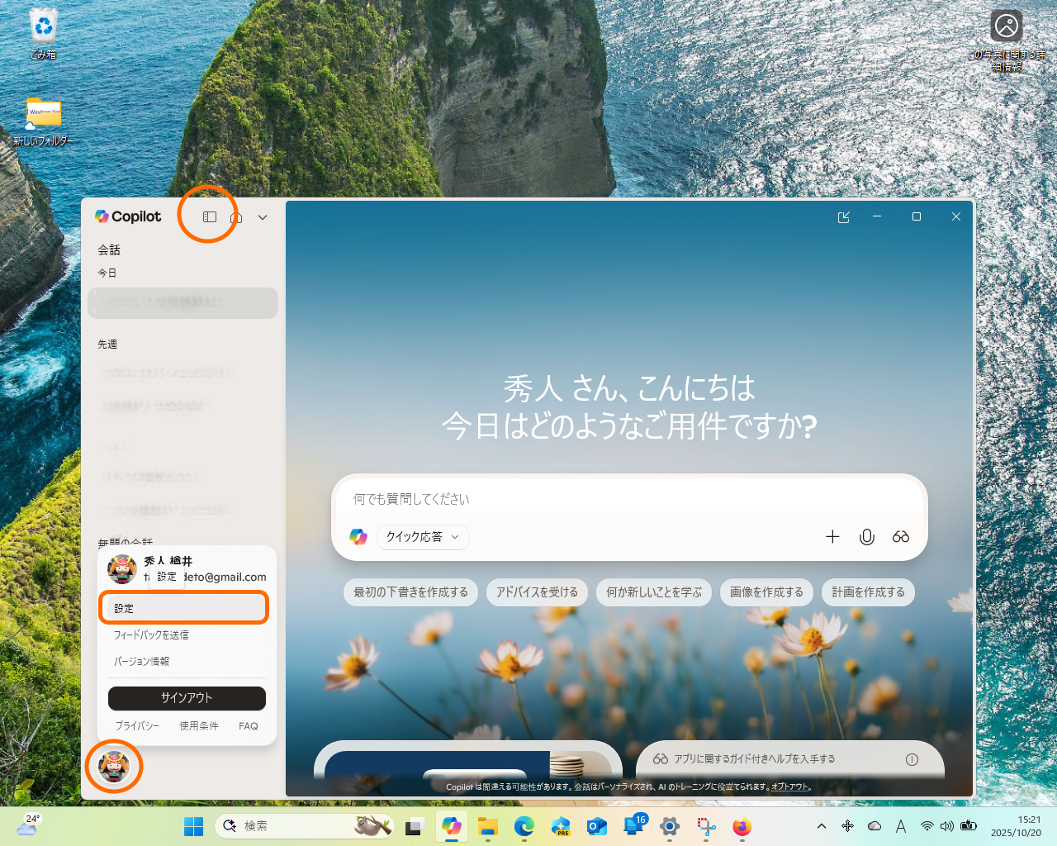Open 設定 from the account menu
Viewport: 1057px width, 846px height.
point(183,607)
